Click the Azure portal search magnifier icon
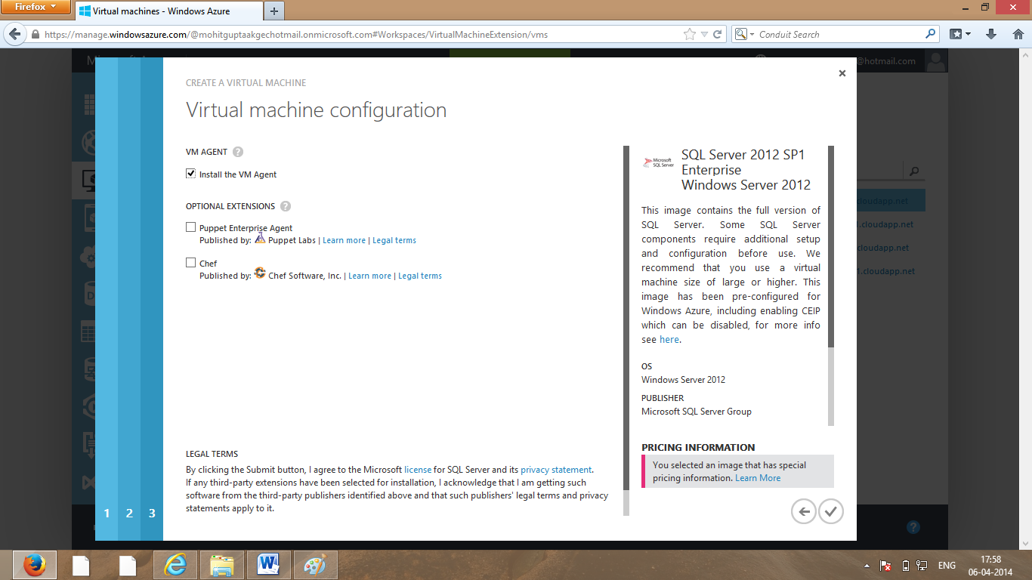The width and height of the screenshot is (1032, 580). tap(914, 171)
